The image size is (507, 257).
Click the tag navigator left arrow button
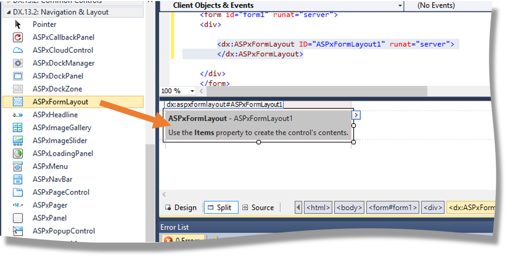click(299, 207)
